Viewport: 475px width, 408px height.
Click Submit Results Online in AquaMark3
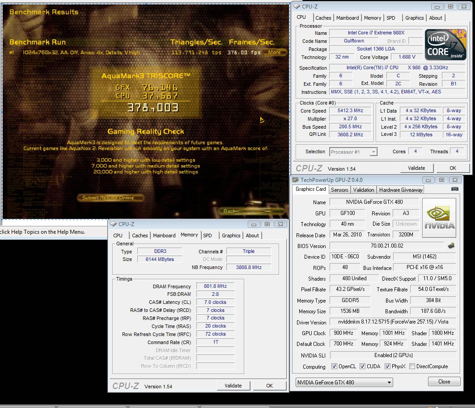[x=110, y=198]
